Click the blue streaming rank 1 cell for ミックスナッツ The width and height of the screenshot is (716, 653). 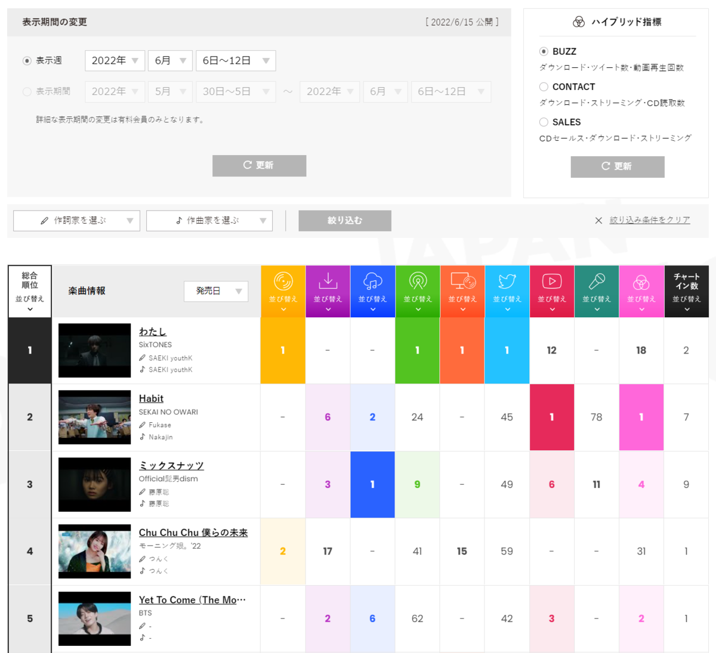pyautogui.click(x=372, y=485)
